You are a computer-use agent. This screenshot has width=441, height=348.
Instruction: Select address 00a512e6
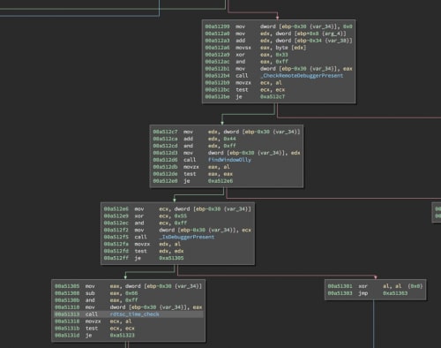tap(116, 208)
